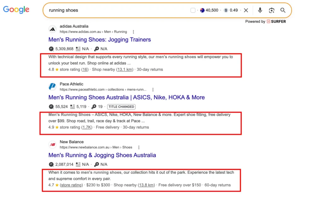Clear the search query with X icon

246,10
